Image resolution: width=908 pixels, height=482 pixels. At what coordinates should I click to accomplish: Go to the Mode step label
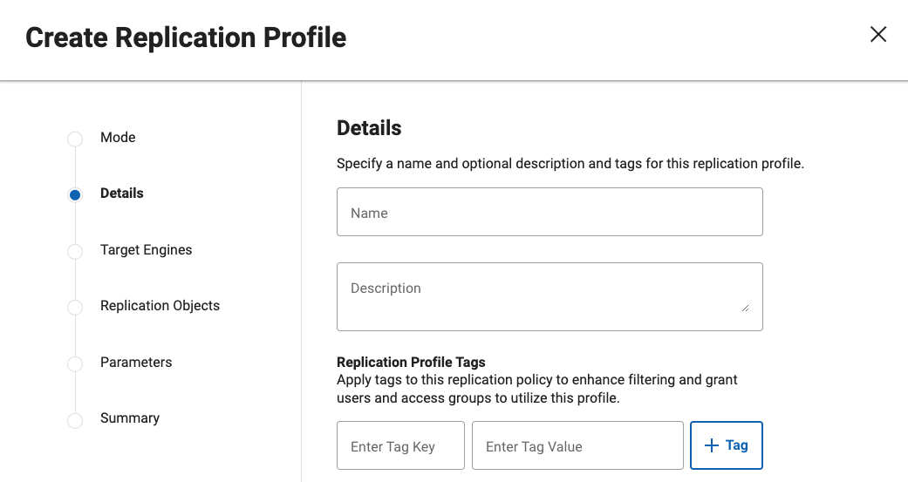(118, 138)
